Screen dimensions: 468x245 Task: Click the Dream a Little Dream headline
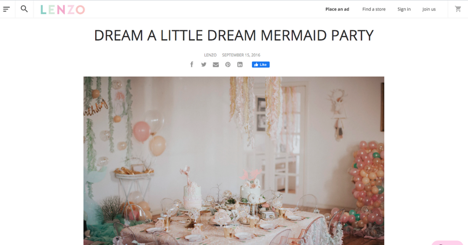pos(234,35)
